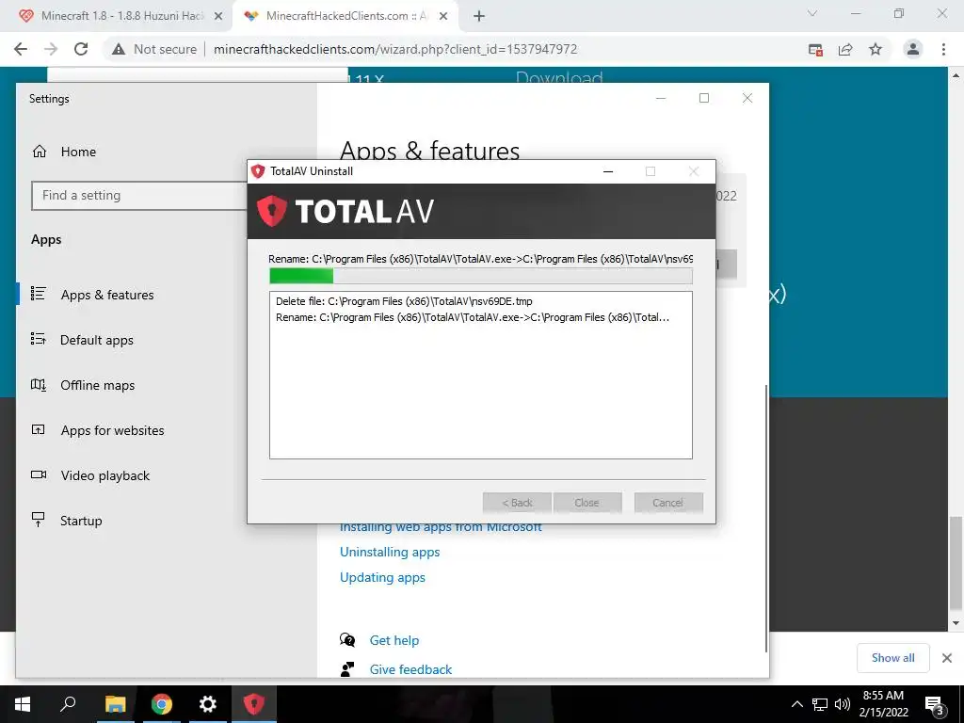
Task: Click the volume speaker tray icon
Action: [843, 704]
